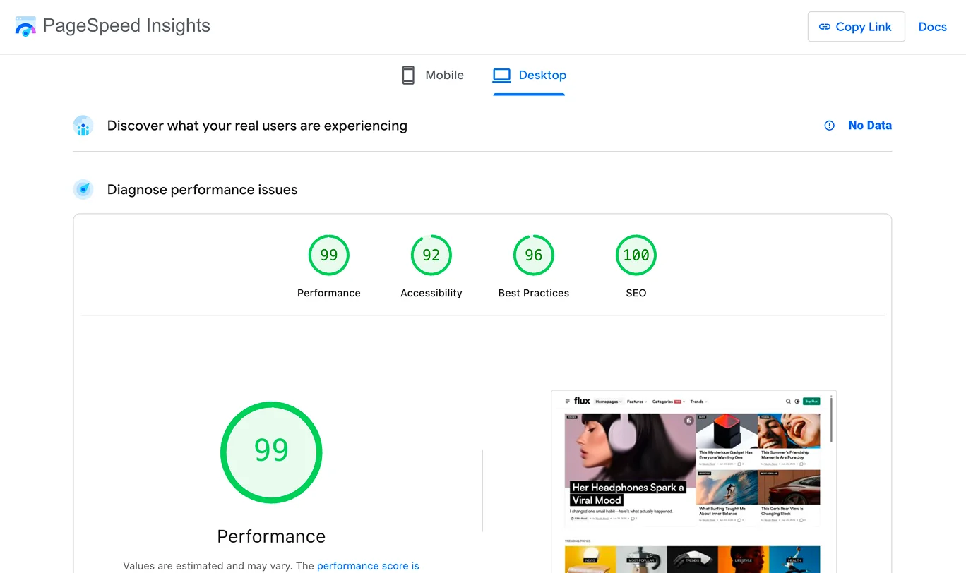This screenshot has width=966, height=573.
Task: Click the real users experience icon
Action: (83, 126)
